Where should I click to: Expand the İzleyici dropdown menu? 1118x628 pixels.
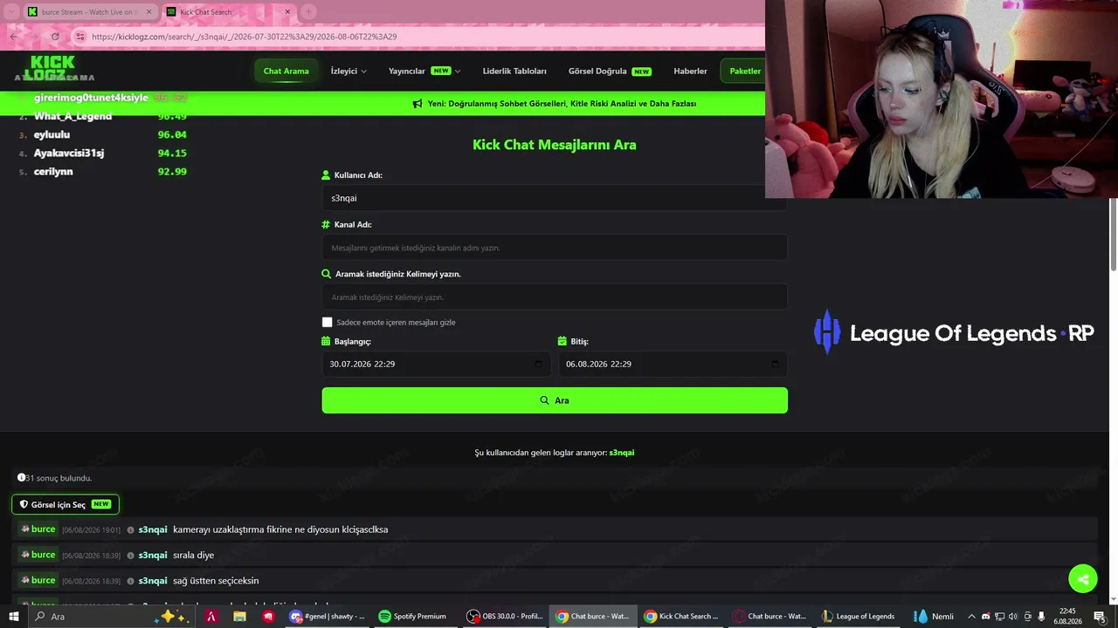point(349,72)
